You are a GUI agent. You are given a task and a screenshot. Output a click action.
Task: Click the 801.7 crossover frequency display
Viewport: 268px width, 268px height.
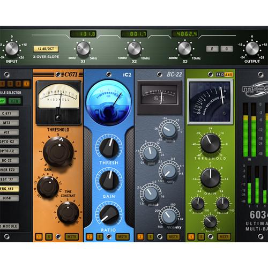[134, 34]
